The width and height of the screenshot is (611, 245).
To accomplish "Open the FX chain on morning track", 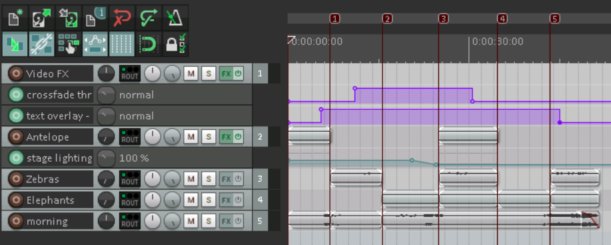I will click(x=227, y=221).
